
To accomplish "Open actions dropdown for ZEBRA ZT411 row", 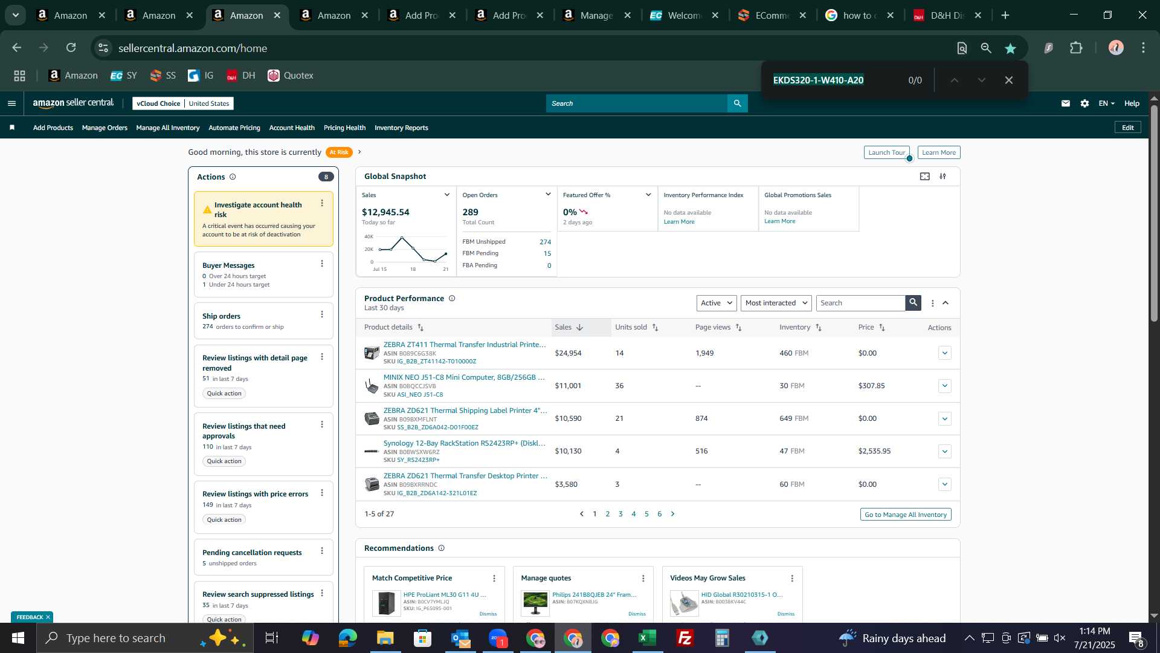I will click(945, 353).
